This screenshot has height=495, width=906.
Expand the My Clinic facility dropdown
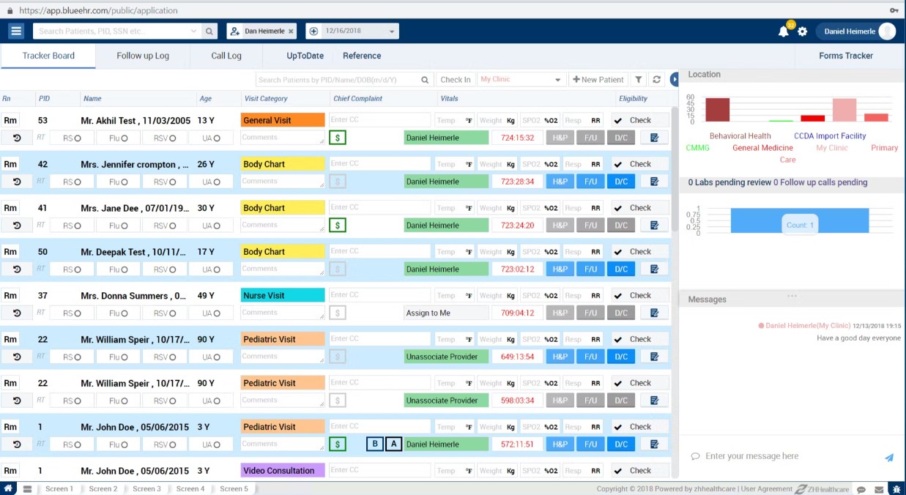click(557, 80)
